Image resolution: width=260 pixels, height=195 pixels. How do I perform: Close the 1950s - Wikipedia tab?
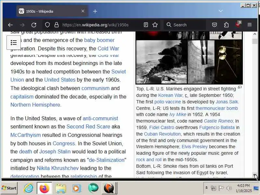coord(83,11)
